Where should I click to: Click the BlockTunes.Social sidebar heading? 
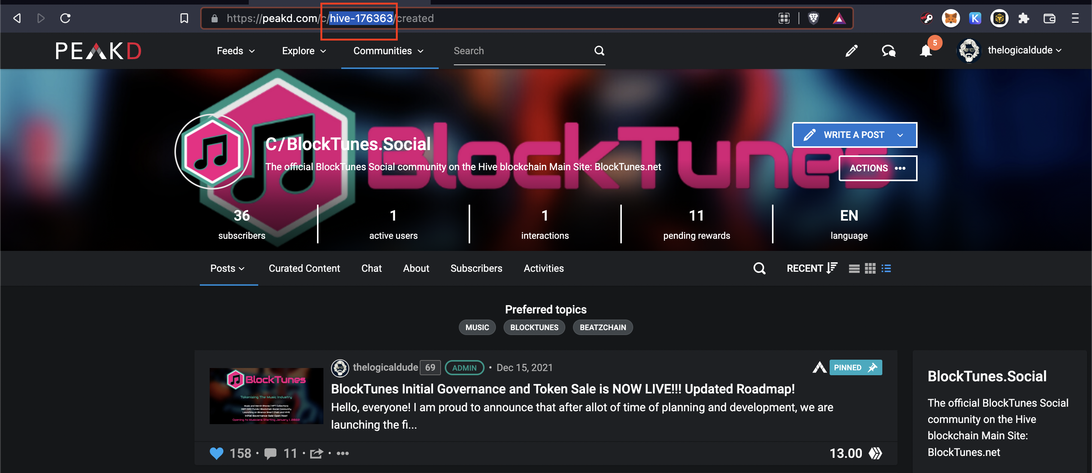(987, 376)
